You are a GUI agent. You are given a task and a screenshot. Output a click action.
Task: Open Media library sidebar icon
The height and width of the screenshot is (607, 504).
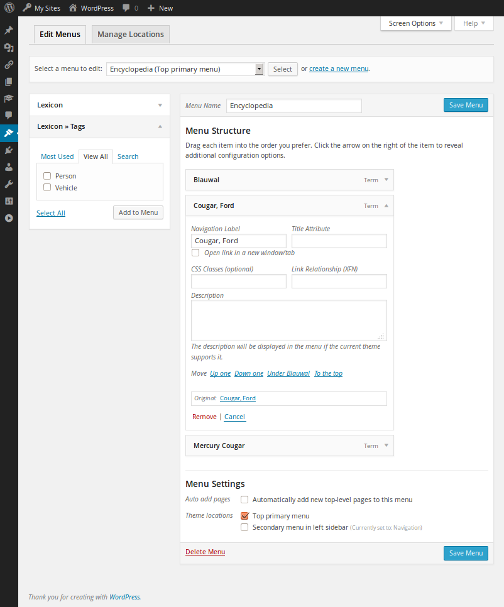(x=9, y=48)
